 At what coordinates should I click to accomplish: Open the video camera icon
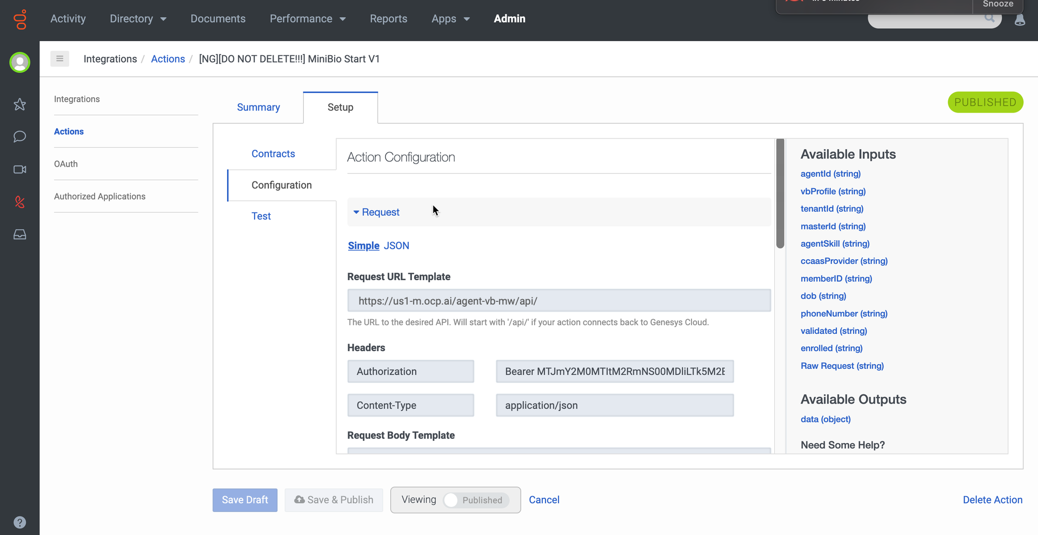20,170
